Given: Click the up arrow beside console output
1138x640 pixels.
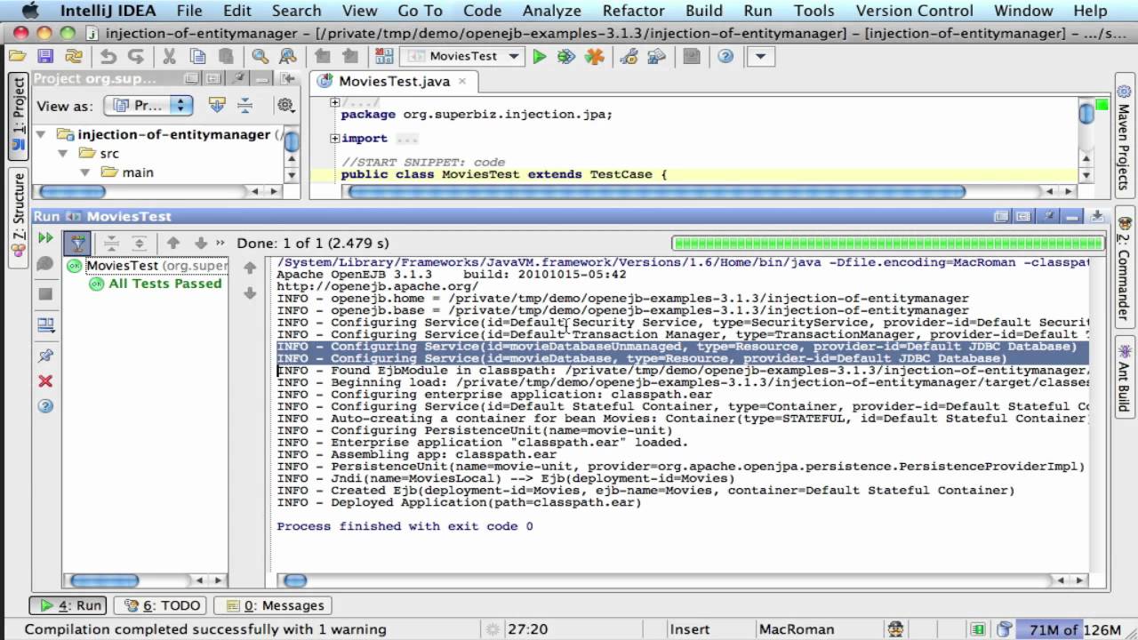Looking at the screenshot, I should click(250, 268).
